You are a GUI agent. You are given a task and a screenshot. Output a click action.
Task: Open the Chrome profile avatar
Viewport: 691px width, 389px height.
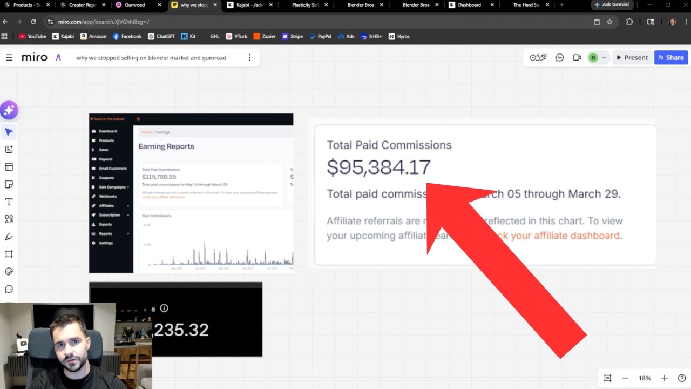(672, 22)
